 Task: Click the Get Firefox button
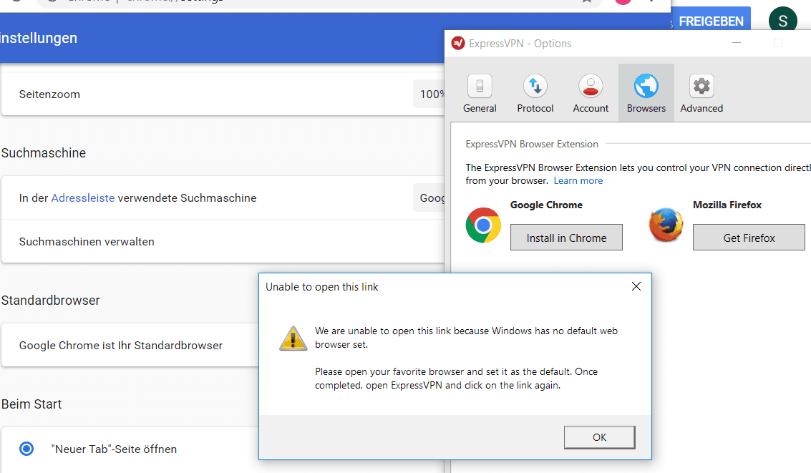point(749,238)
